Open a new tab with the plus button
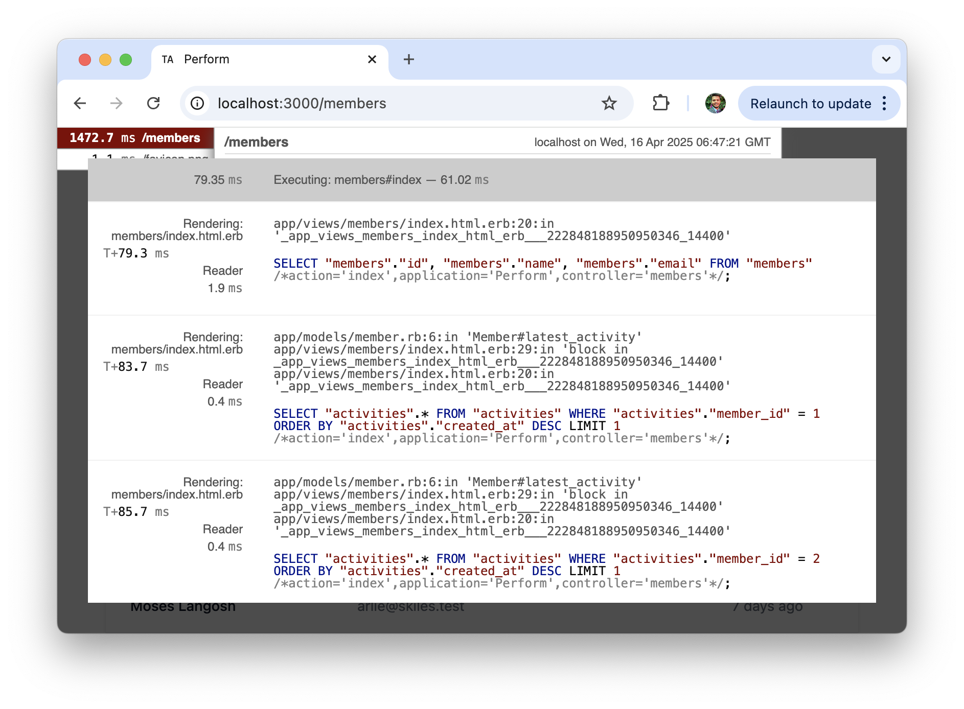The width and height of the screenshot is (964, 709). click(408, 59)
